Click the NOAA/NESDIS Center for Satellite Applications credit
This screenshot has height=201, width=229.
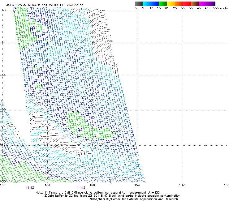click(134, 199)
